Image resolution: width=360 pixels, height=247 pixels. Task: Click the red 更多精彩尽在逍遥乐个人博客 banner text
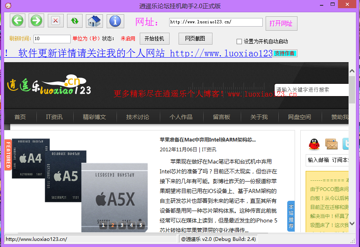point(205,94)
